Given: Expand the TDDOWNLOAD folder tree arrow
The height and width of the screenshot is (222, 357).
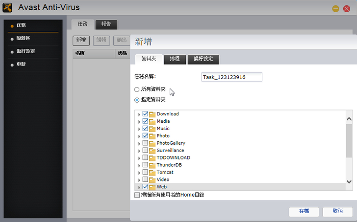Looking at the screenshot, I should point(139,158).
